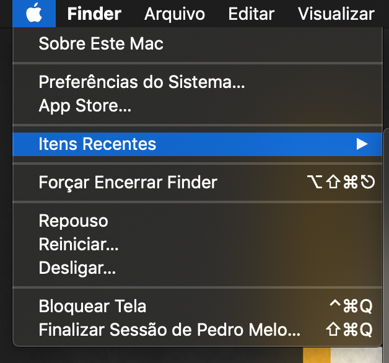Screen dimensions: 389x363
Task: Click the Bloquear Tela shortcut hint
Action: pos(349,306)
